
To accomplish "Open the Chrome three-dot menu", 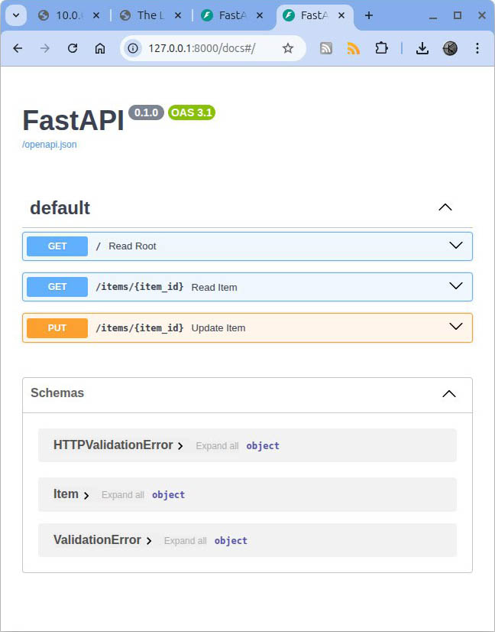I will click(477, 48).
